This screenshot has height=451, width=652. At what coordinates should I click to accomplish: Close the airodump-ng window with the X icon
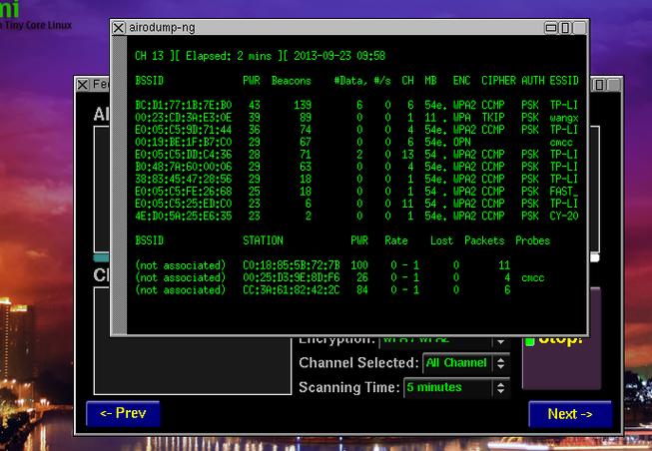click(119, 28)
